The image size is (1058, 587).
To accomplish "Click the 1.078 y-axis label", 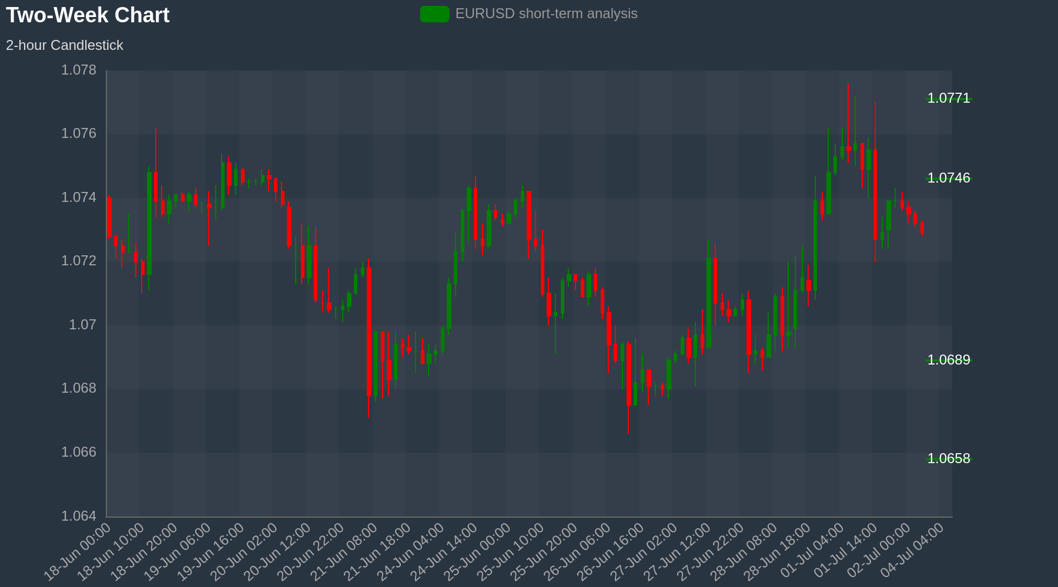I will pyautogui.click(x=79, y=70).
